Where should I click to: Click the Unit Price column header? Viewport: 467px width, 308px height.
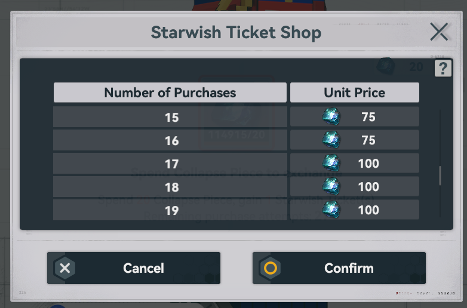click(x=355, y=93)
